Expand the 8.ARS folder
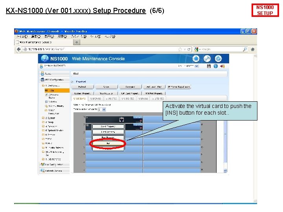This screenshot has height=212, width=283. click(x=47, y=143)
